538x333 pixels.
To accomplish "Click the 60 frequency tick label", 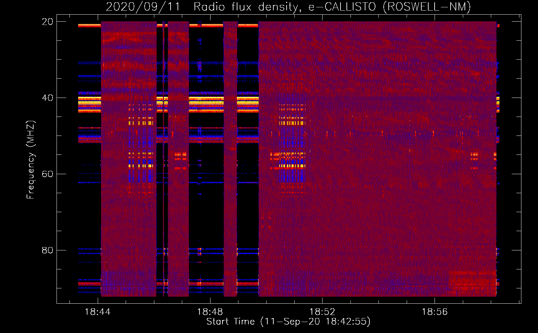I will coord(48,174).
